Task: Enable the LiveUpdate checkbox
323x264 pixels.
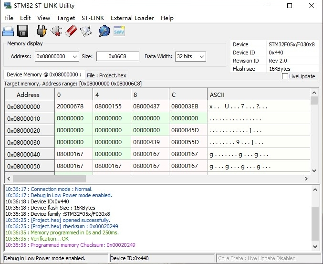Action: (x=285, y=76)
